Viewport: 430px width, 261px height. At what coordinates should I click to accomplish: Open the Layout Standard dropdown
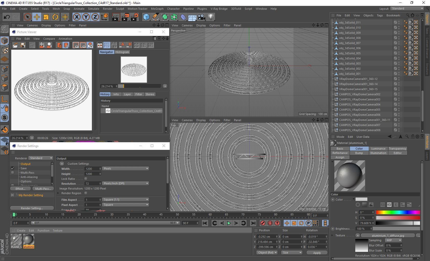pos(407,8)
